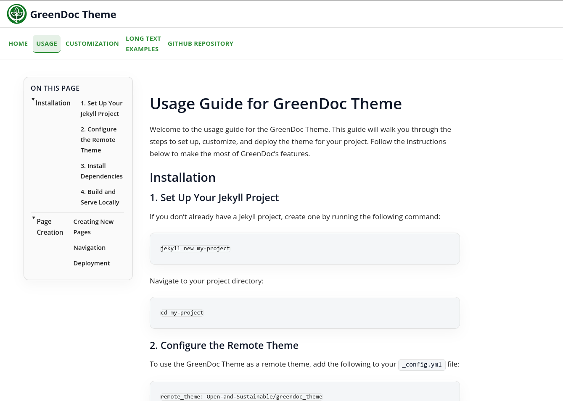Open the 'Creating New Pages' link

click(93, 227)
